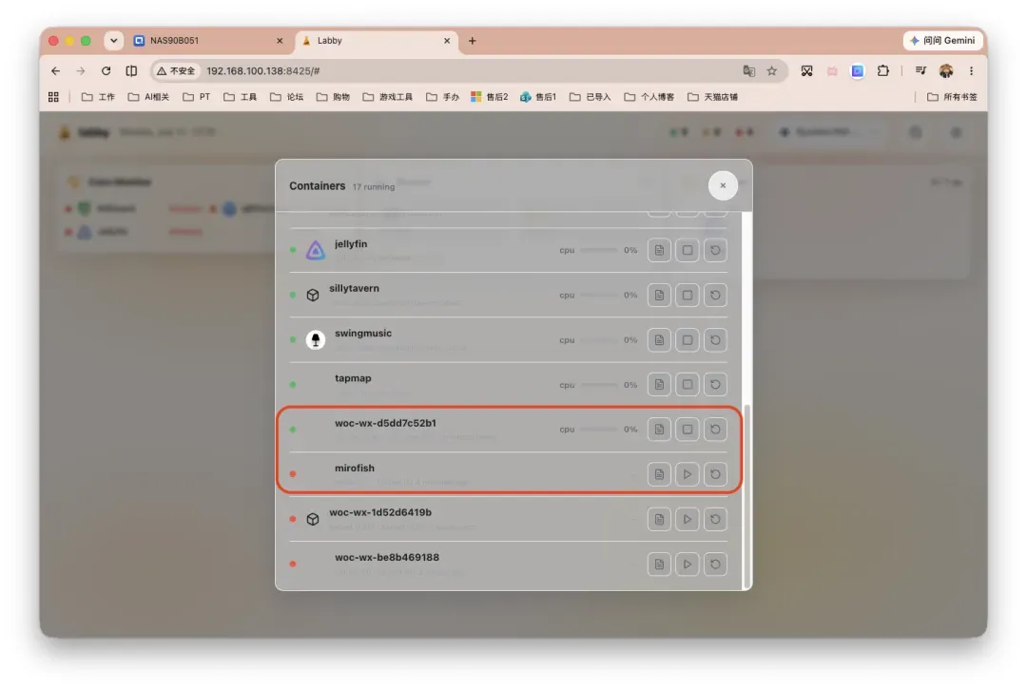Reload the current page
Screen dimensions: 1027x690
click(107, 70)
